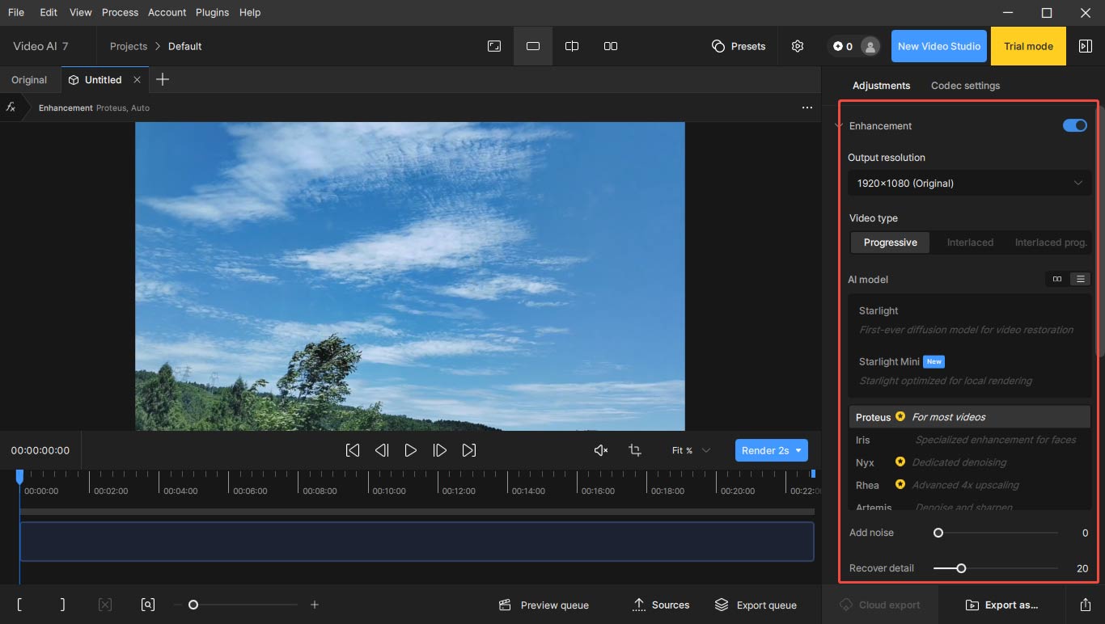Open the Fit % zoom dropdown

[x=691, y=450]
